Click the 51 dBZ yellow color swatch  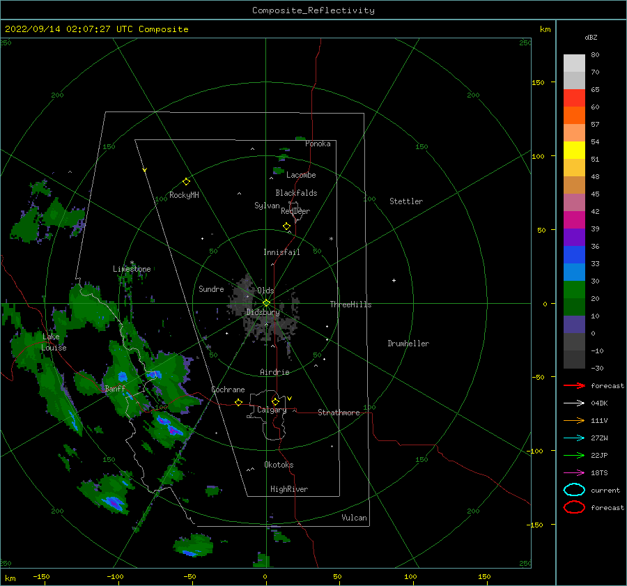pyautogui.click(x=574, y=151)
